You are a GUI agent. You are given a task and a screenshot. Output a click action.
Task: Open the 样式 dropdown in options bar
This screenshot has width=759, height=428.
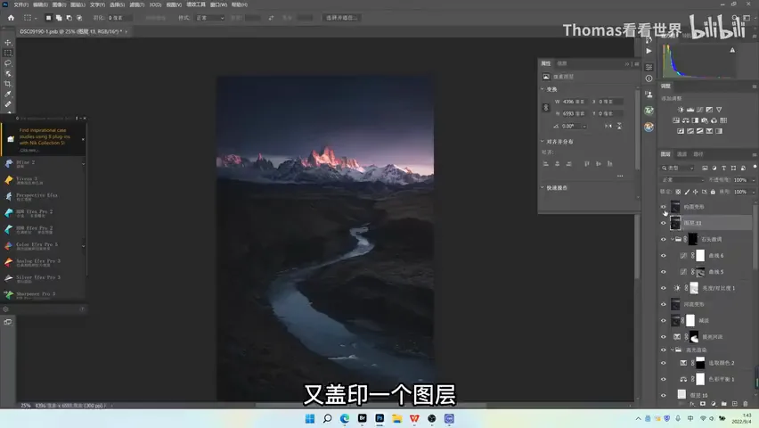(x=209, y=18)
